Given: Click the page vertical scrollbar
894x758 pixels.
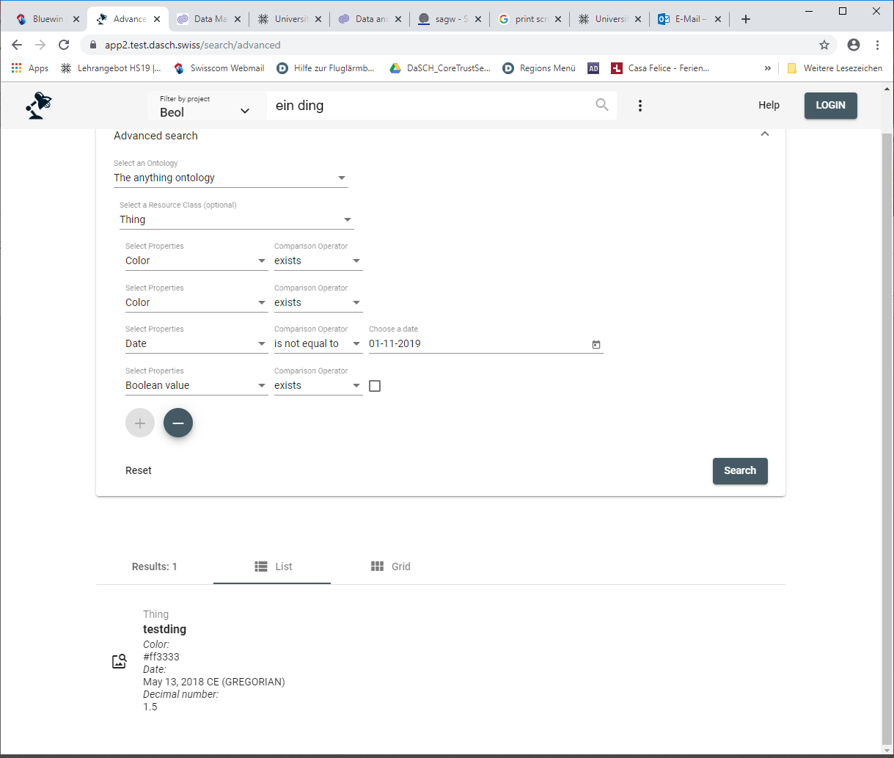Looking at the screenshot, I should coord(887,438).
